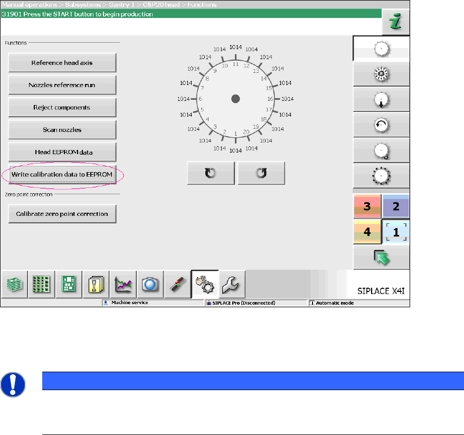464x435 pixels.
Task: Select nozzle segment 16 on the dial
Action: [x=270, y=99]
